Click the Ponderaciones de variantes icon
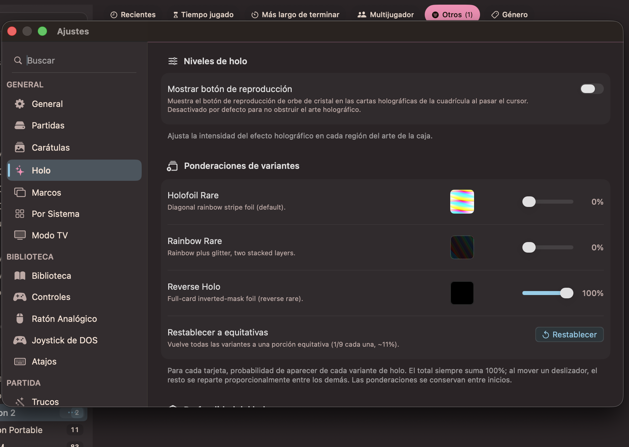This screenshot has height=447, width=629. 172,166
